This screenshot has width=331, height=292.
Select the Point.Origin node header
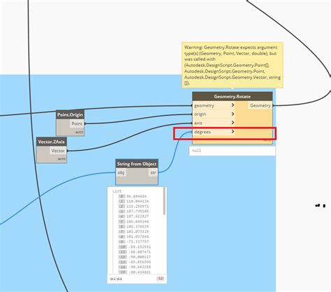click(x=70, y=115)
